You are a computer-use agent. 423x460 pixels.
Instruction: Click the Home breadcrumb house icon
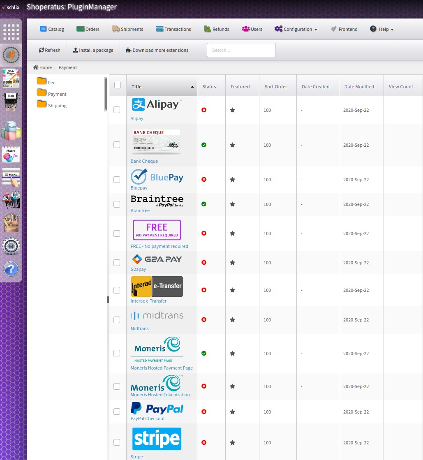pos(35,67)
